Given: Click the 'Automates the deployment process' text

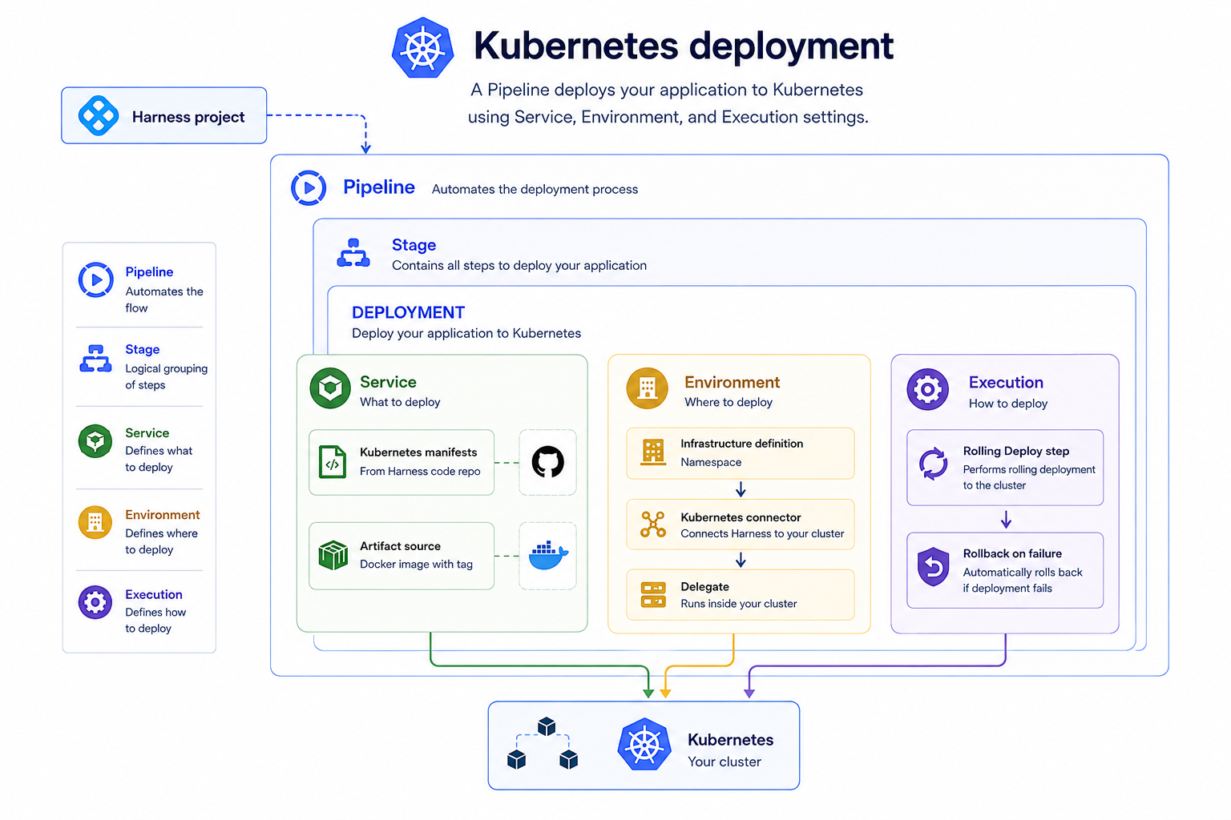Looking at the screenshot, I should [x=535, y=189].
